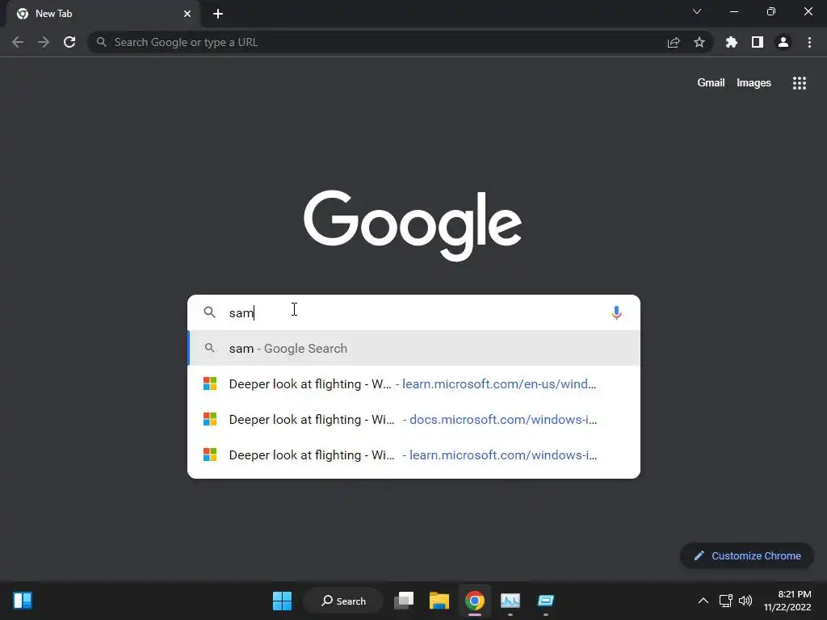Image resolution: width=827 pixels, height=620 pixels.
Task: Select the New Tab tab
Action: pyautogui.click(x=103, y=14)
